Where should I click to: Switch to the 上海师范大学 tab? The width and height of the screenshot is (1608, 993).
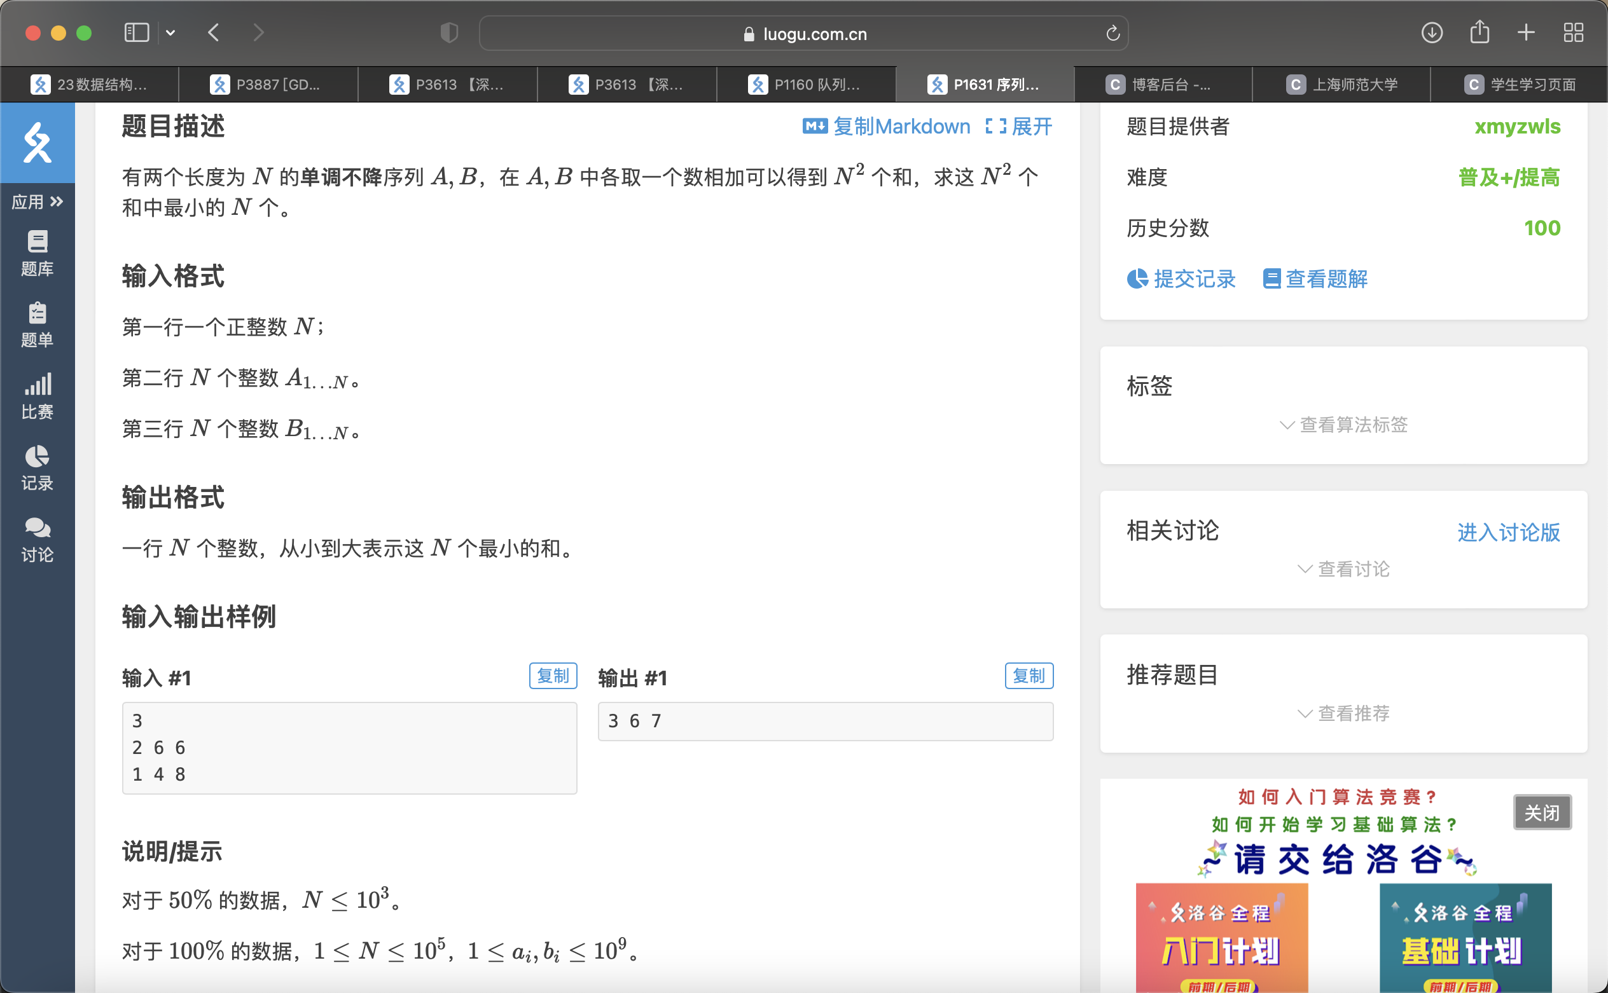point(1342,85)
